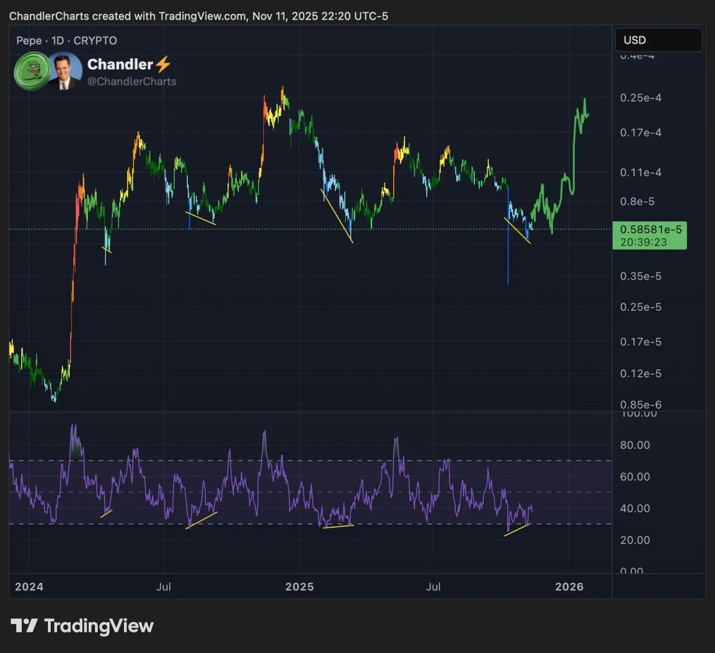This screenshot has width=715, height=653.
Task: Click the green Pepe coin icon
Action: click(32, 71)
